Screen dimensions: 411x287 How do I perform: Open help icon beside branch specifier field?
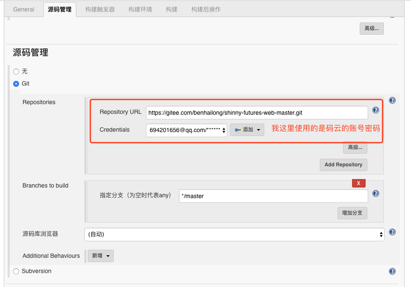coord(376,193)
